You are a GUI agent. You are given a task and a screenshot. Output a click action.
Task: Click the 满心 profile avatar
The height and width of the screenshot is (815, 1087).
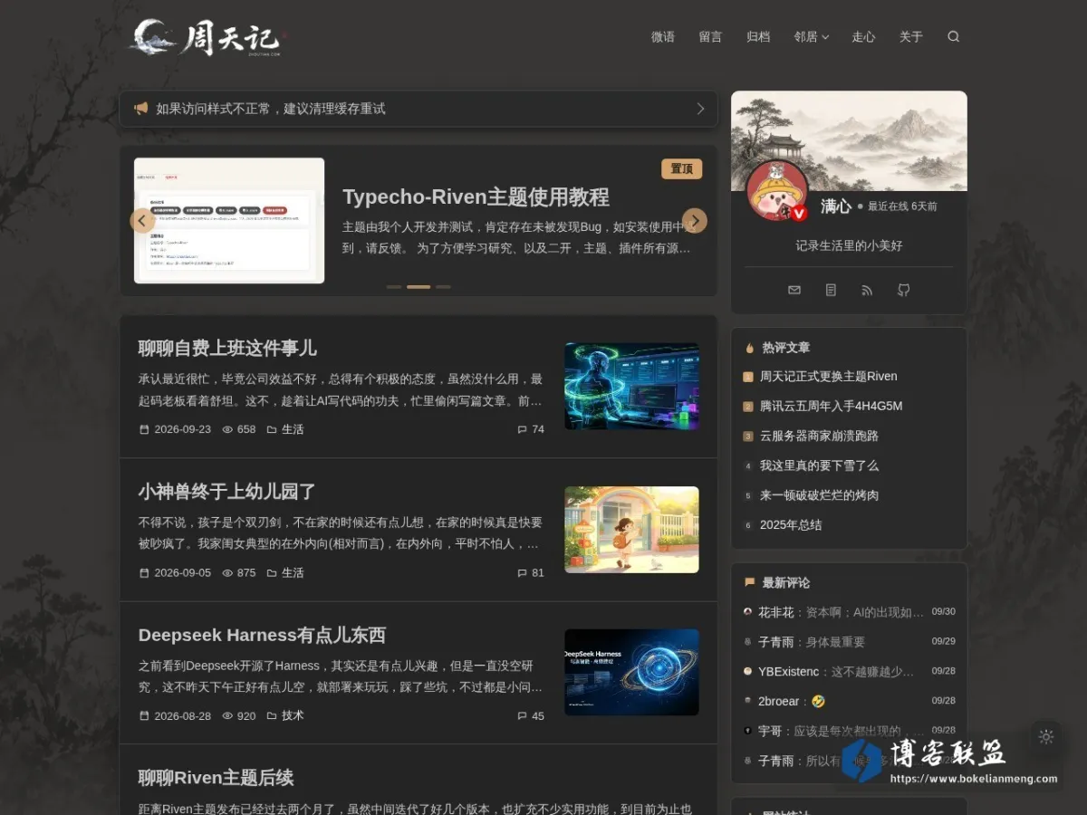click(x=776, y=191)
